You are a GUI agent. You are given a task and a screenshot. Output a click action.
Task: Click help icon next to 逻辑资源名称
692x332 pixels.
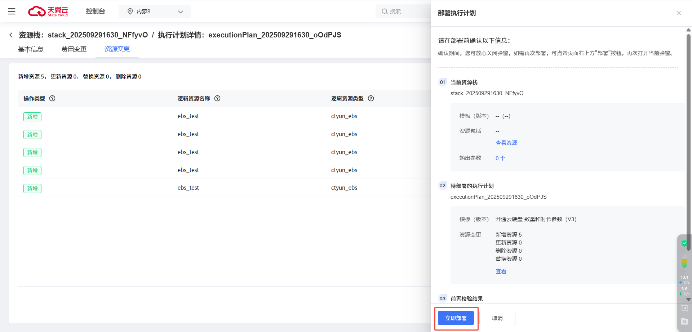coord(217,98)
